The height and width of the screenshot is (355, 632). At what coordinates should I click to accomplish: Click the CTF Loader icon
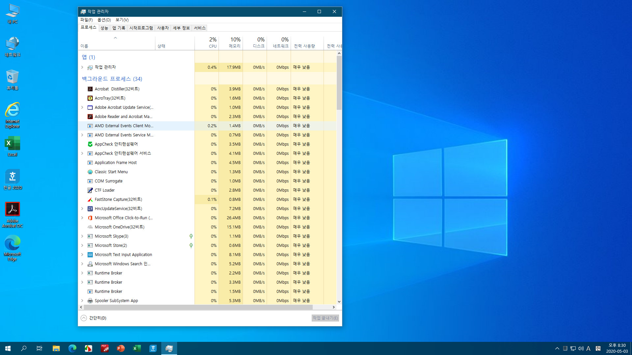point(90,190)
